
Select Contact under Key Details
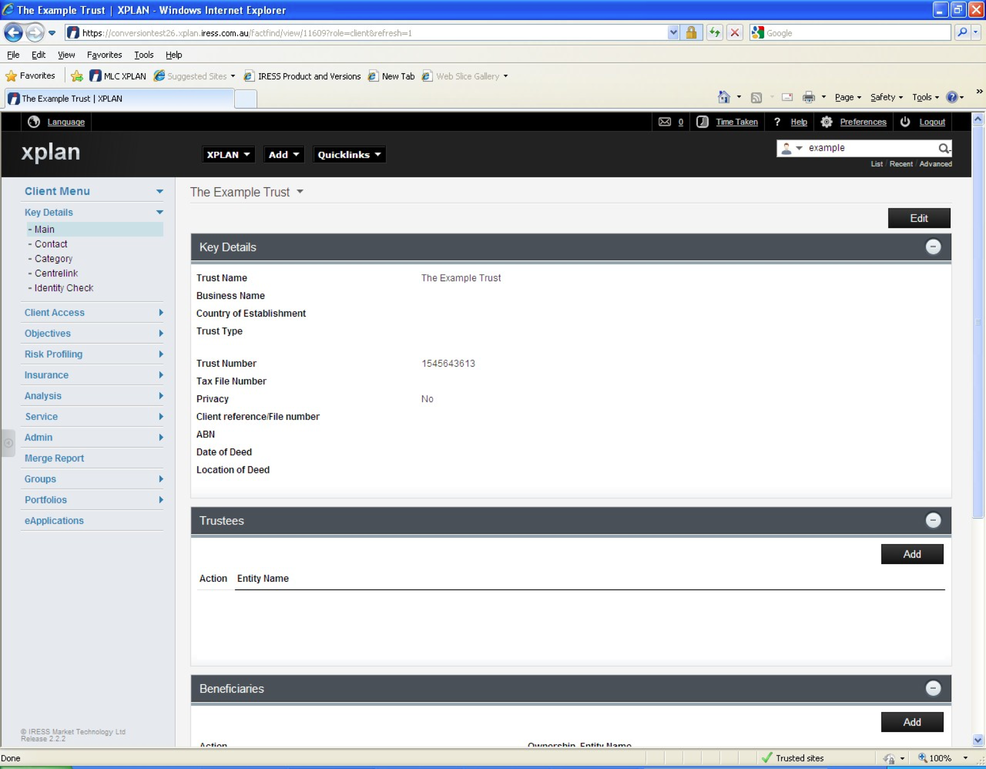(51, 244)
